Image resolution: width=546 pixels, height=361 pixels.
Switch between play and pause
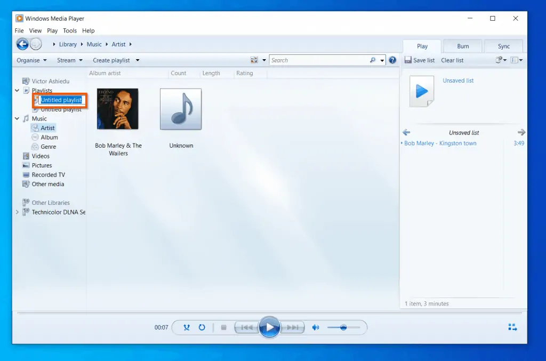[x=269, y=327]
